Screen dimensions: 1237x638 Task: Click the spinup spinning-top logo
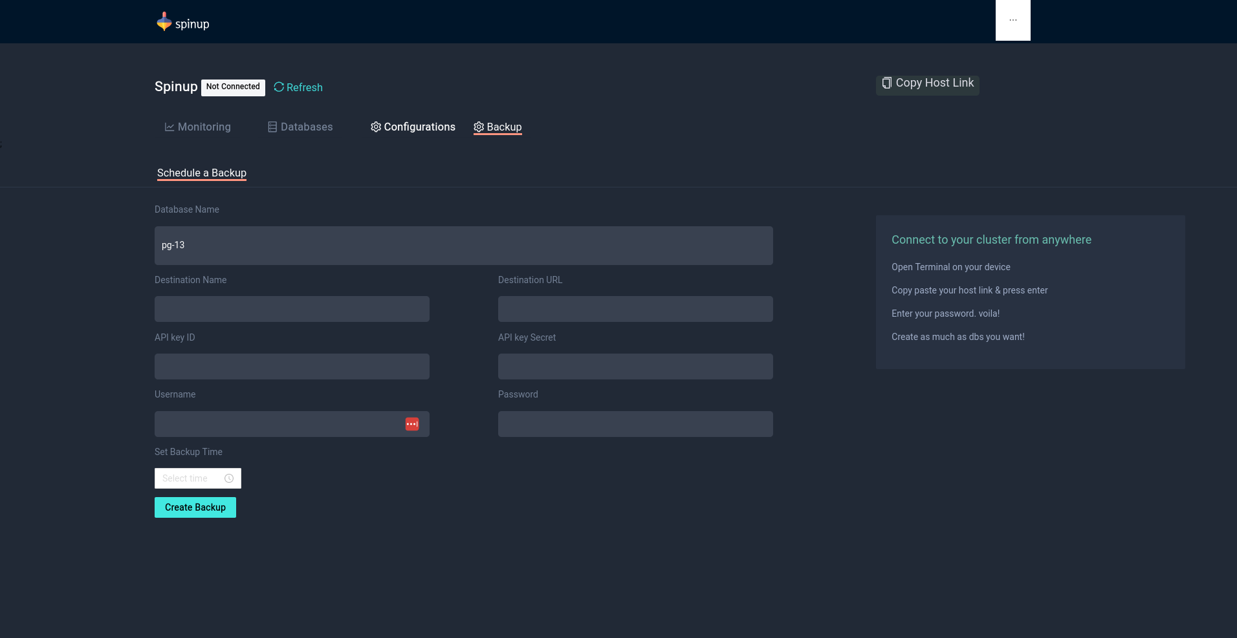[164, 22]
